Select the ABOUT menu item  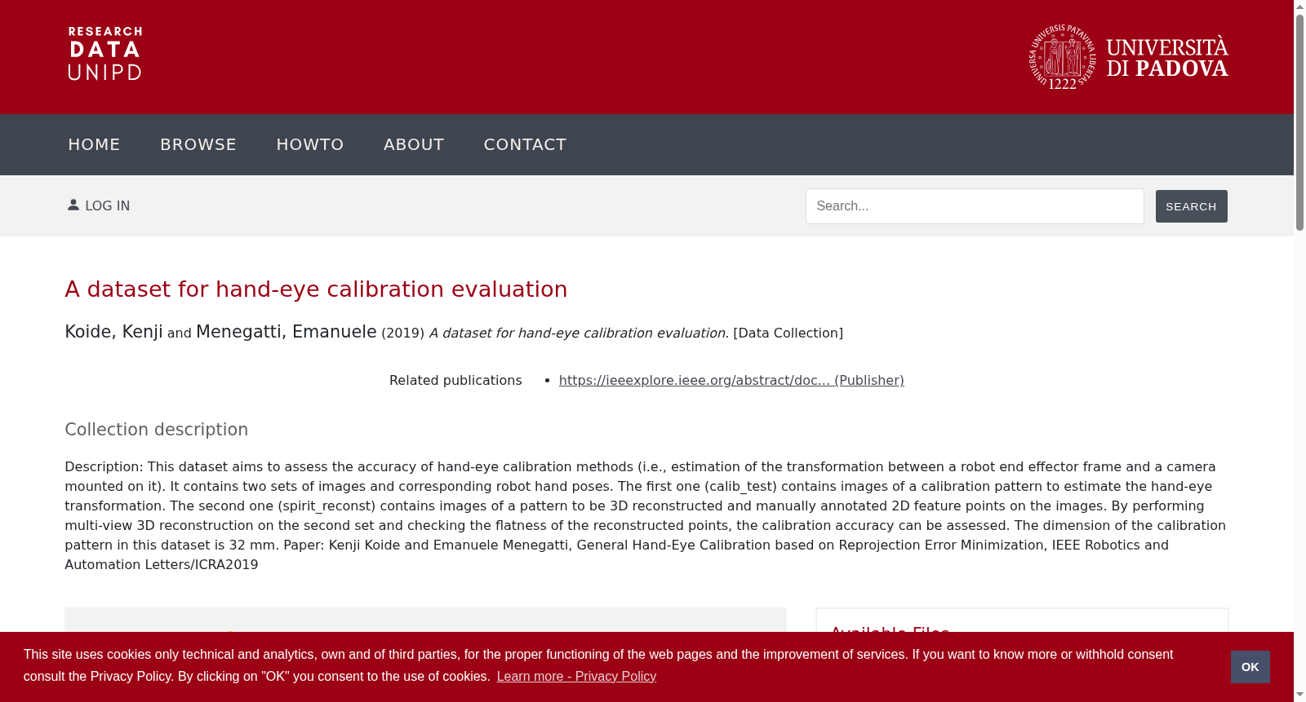[414, 144]
